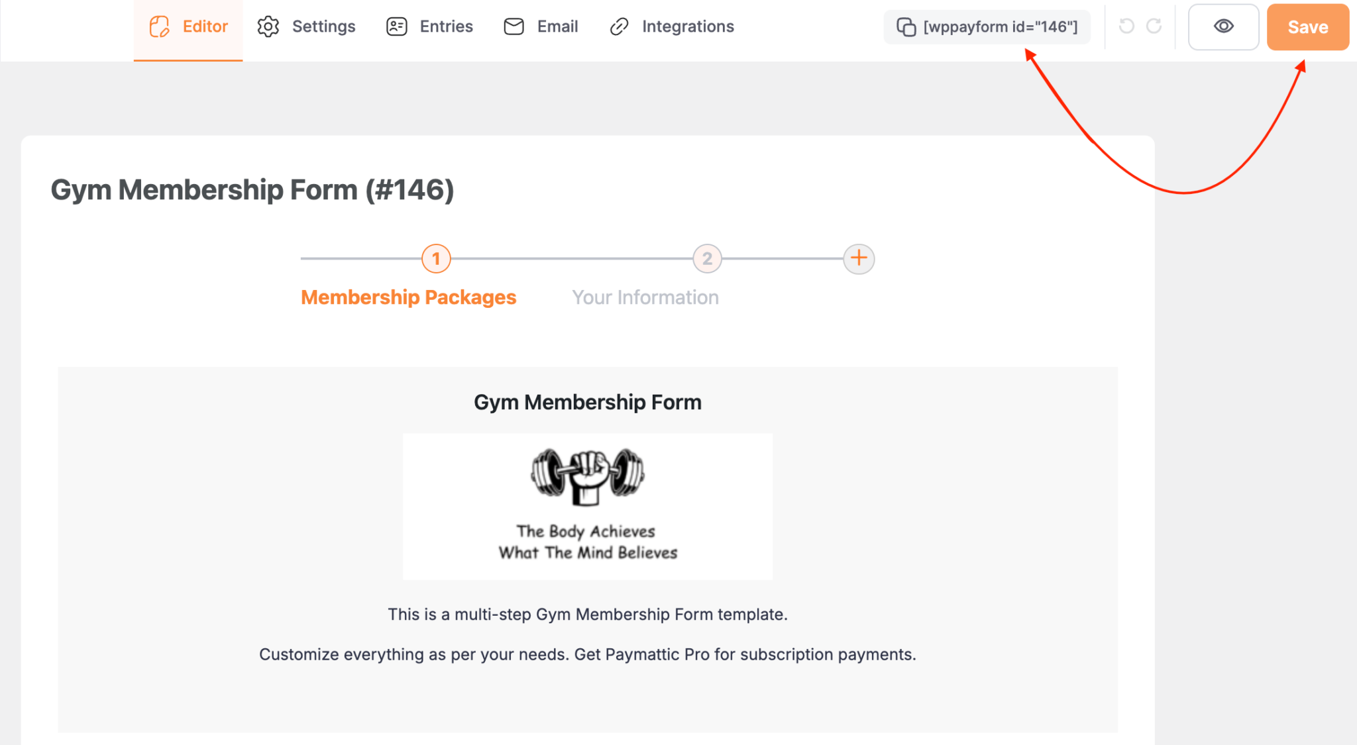
Task: Switch to the Settings tab
Action: point(323,26)
